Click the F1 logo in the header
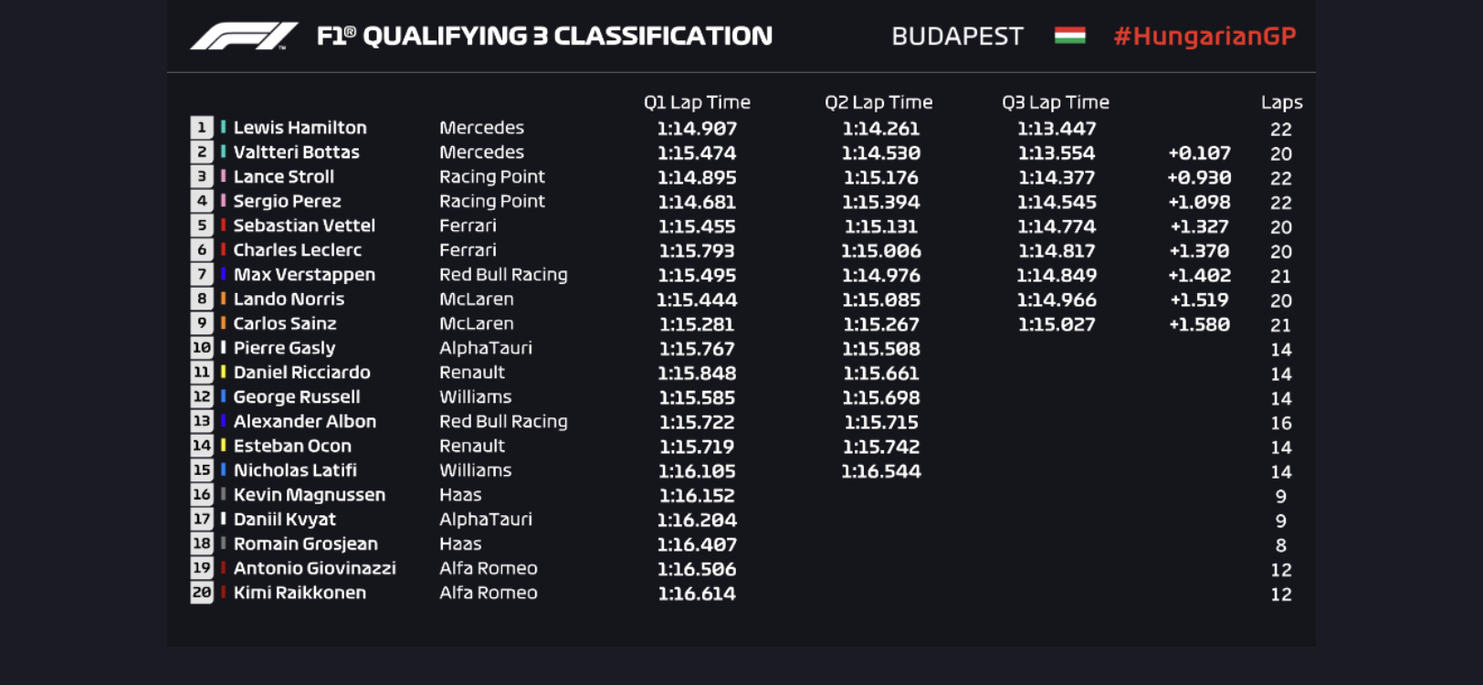 point(243,37)
